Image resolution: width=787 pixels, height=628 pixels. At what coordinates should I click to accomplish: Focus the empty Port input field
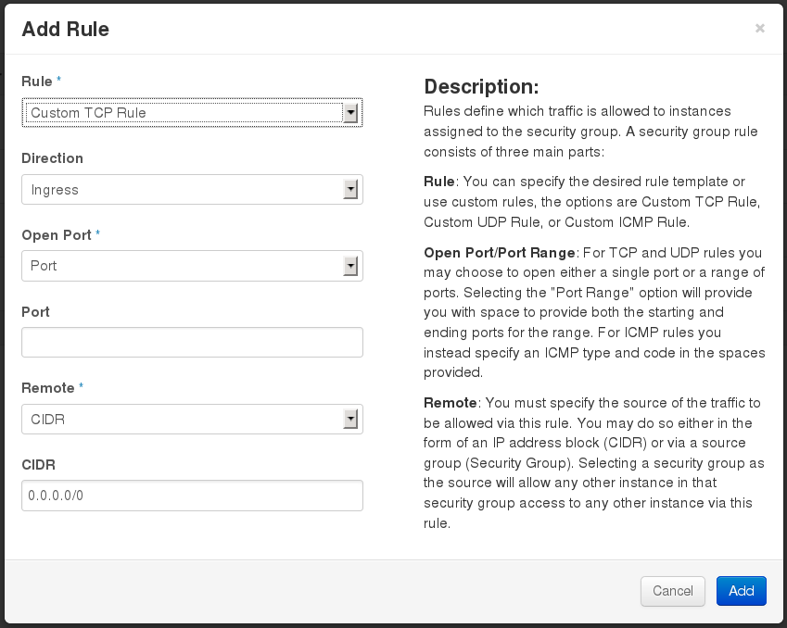pyautogui.click(x=192, y=343)
